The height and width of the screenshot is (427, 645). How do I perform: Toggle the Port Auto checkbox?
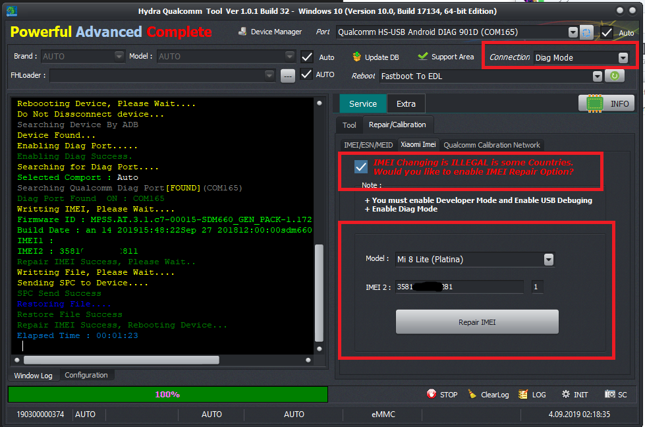coord(607,32)
